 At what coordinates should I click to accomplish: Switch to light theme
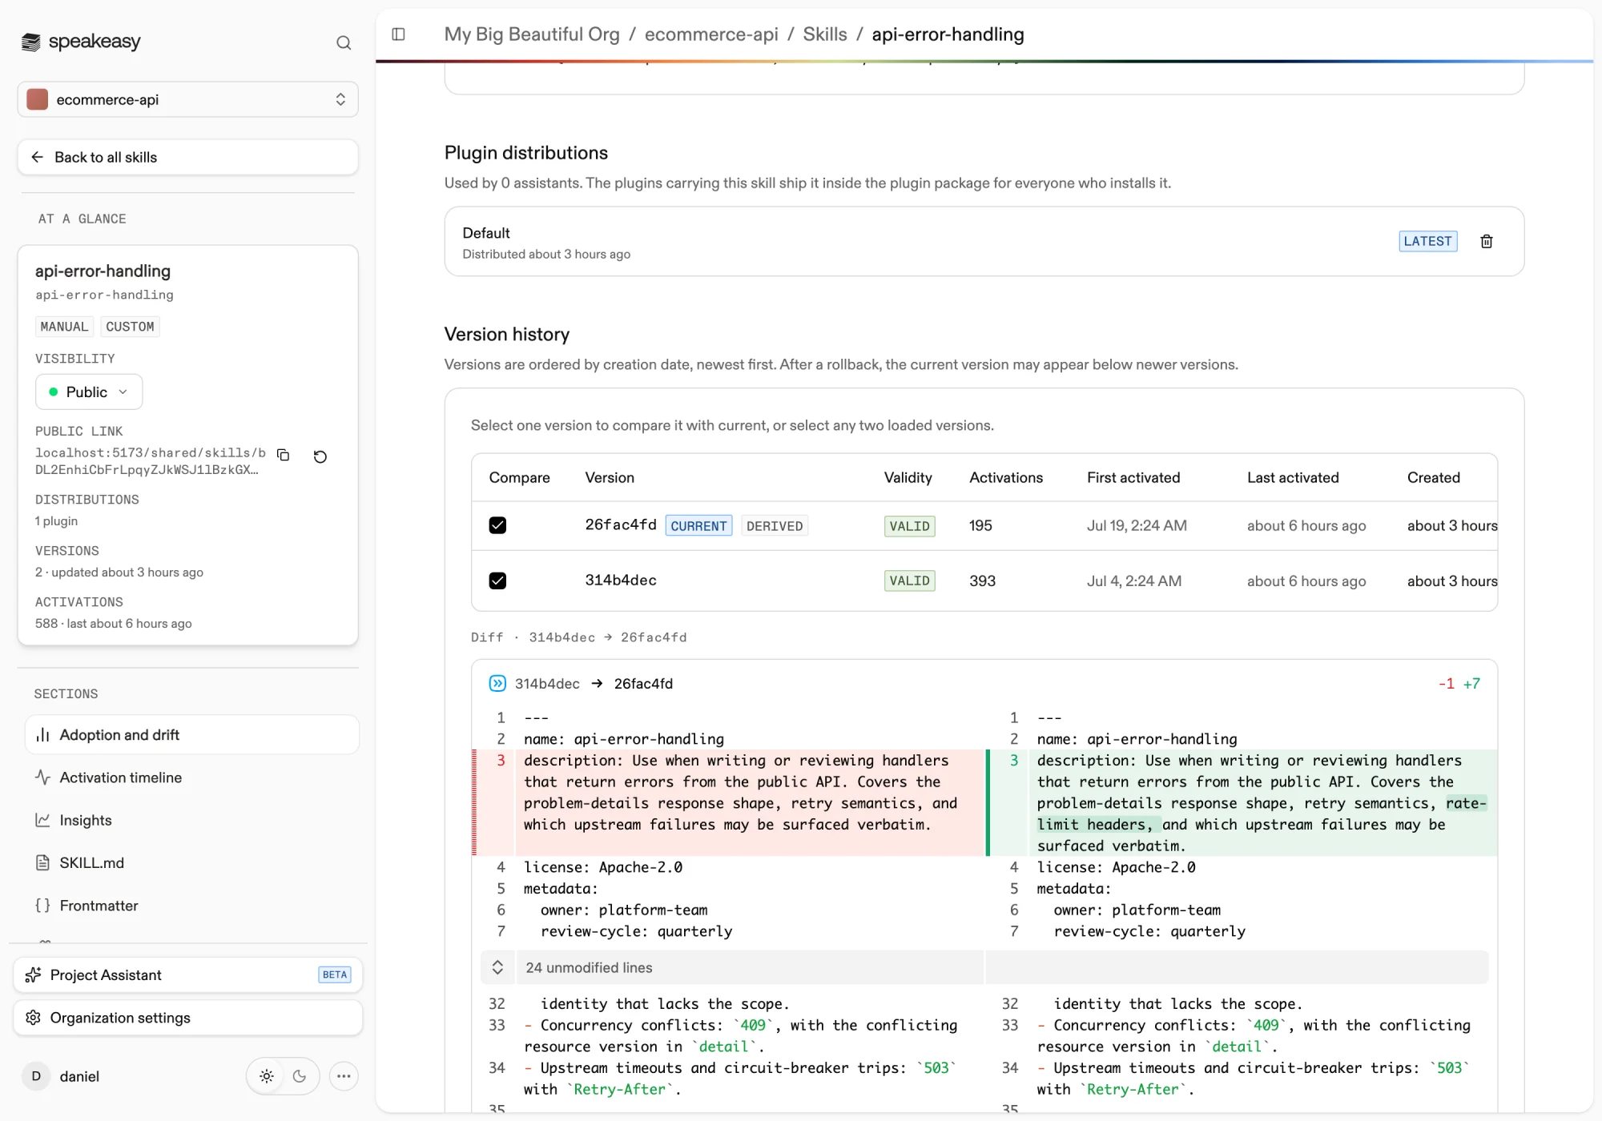(x=267, y=1076)
